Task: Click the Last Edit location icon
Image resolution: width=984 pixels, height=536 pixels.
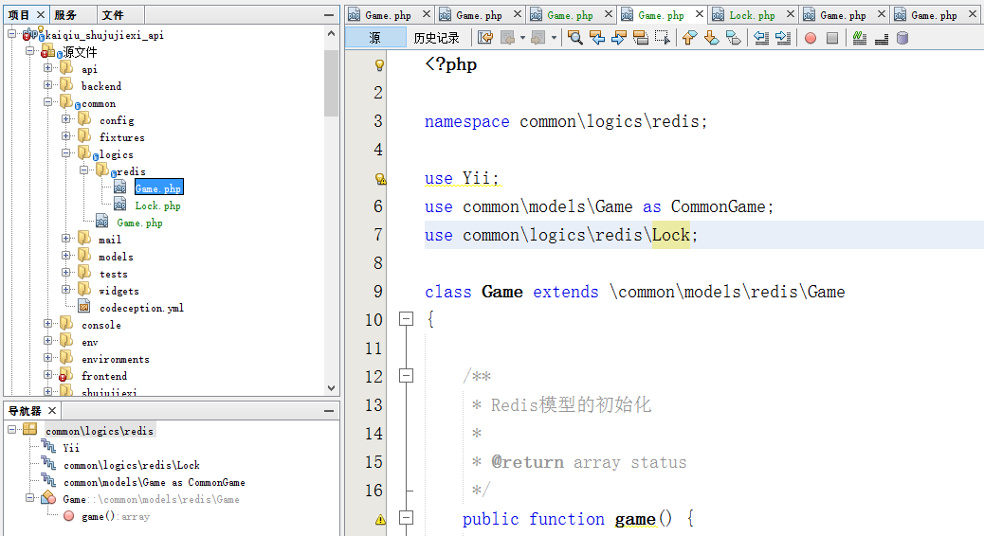Action: pyautogui.click(x=485, y=38)
